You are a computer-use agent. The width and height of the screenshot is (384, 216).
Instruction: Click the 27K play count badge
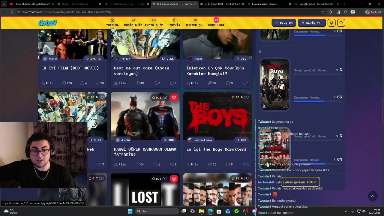93,59
